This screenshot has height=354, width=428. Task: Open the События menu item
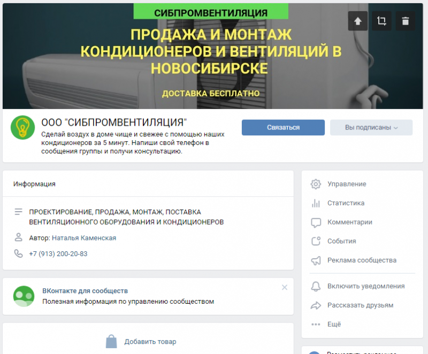(342, 241)
